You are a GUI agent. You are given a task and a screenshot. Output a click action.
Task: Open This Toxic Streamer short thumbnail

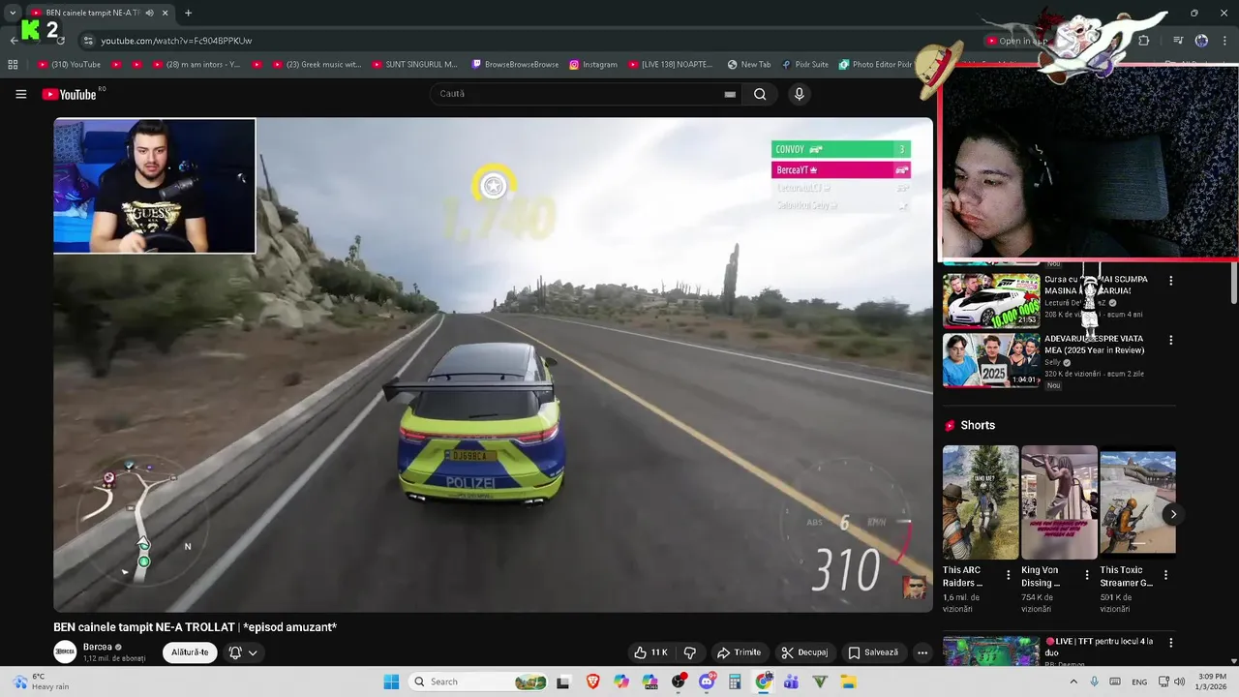tap(1137, 502)
